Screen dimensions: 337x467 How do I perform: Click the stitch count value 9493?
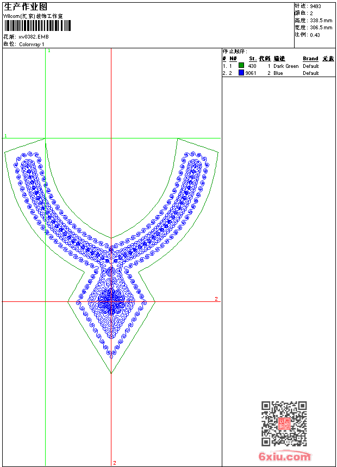tap(315, 6)
